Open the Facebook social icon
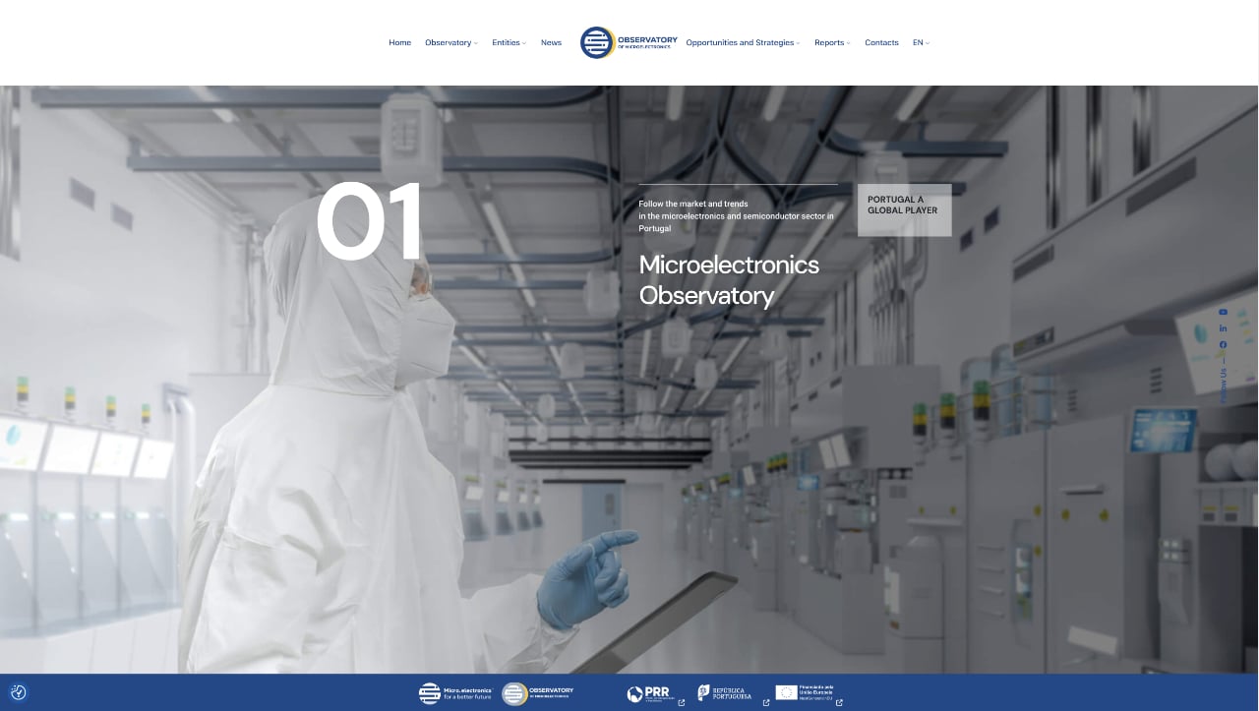 1224,345
